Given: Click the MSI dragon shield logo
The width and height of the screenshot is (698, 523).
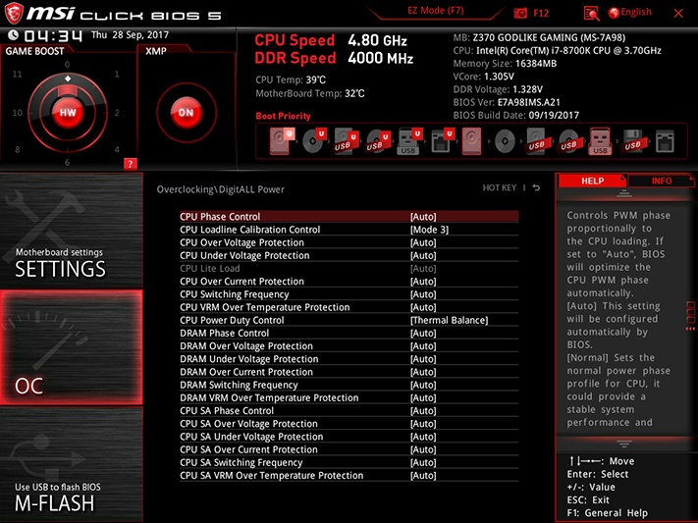Looking at the screenshot, I should [14, 14].
